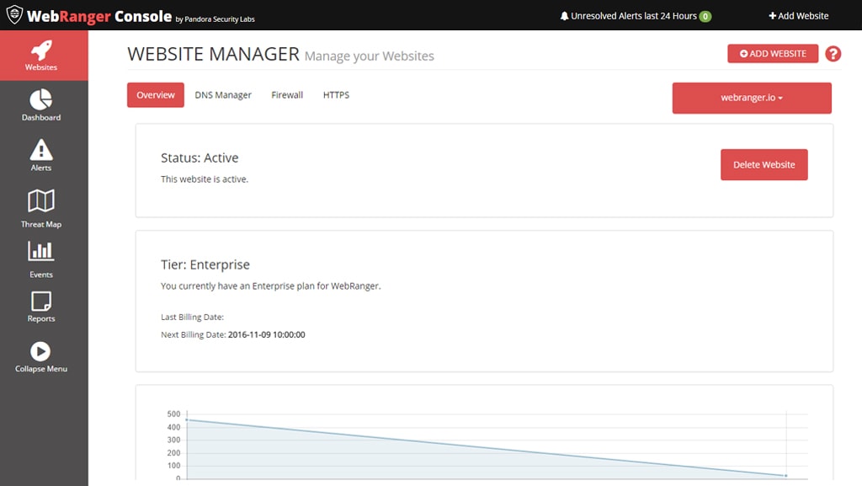Click the red question mark help icon
The image size is (862, 486).
click(833, 54)
